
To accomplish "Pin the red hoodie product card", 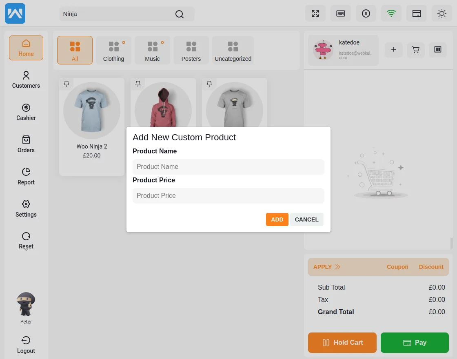I will [x=138, y=84].
